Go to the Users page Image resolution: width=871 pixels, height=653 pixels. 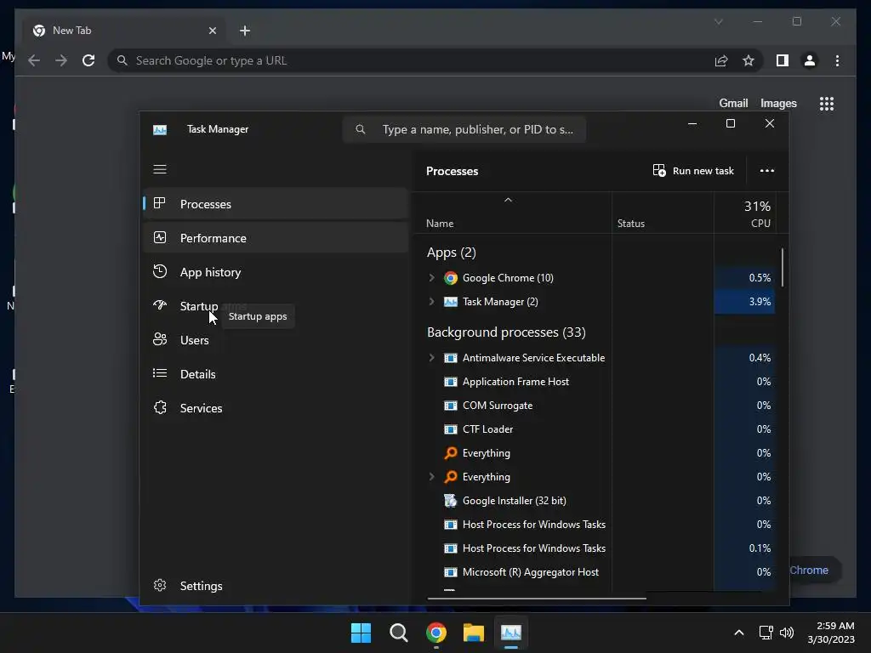276,340
